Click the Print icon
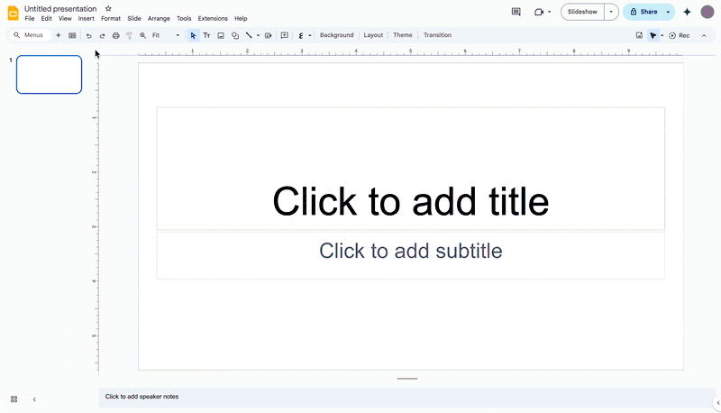 coord(115,35)
